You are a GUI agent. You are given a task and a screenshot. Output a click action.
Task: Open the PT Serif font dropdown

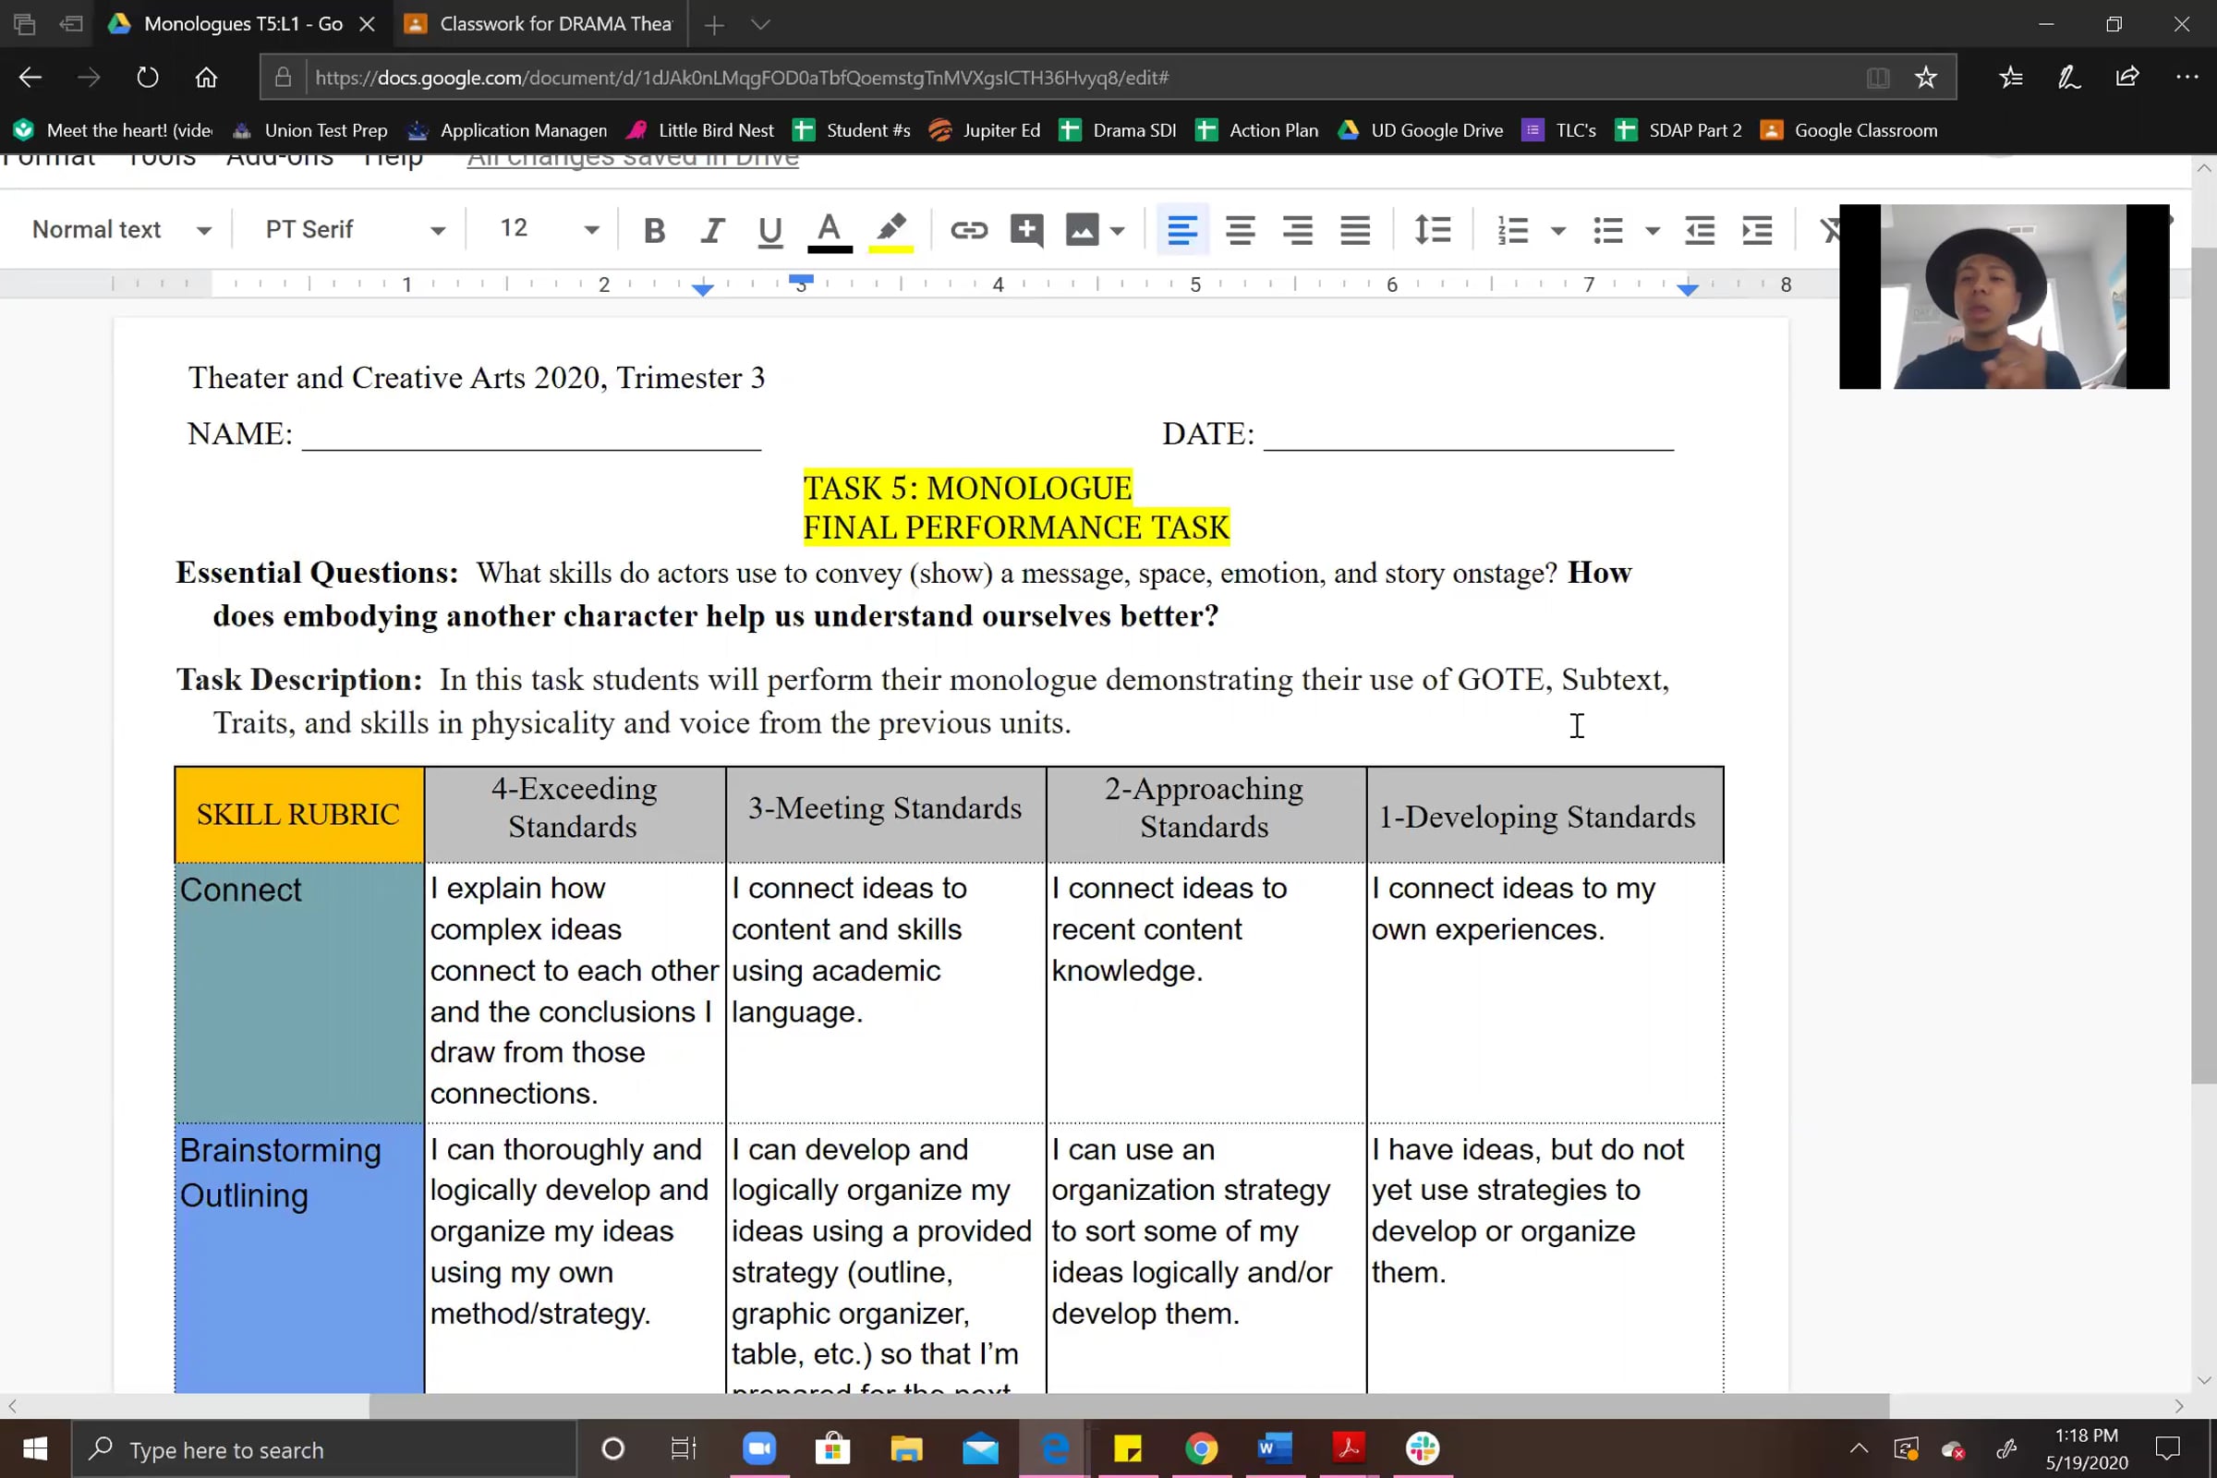click(354, 230)
